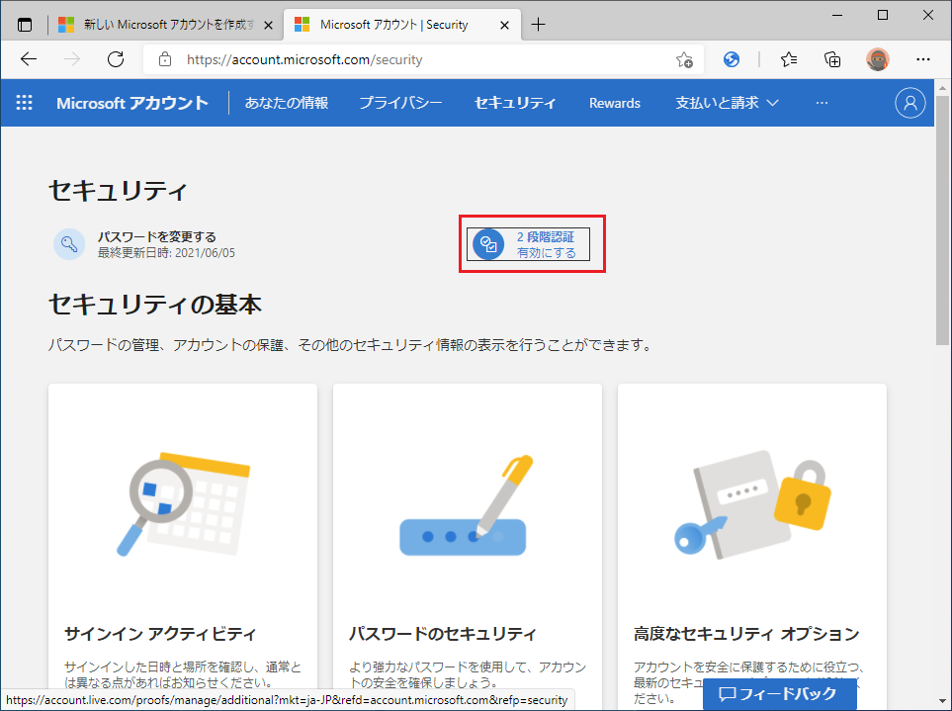Image resolution: width=952 pixels, height=711 pixels.
Task: Open Edge Settings and more menu
Action: (923, 59)
